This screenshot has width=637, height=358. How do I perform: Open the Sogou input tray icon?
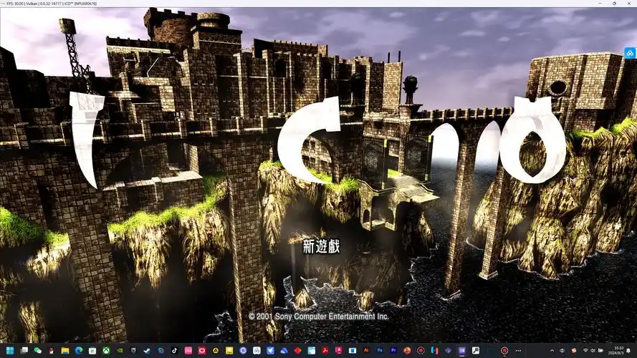coord(574,350)
